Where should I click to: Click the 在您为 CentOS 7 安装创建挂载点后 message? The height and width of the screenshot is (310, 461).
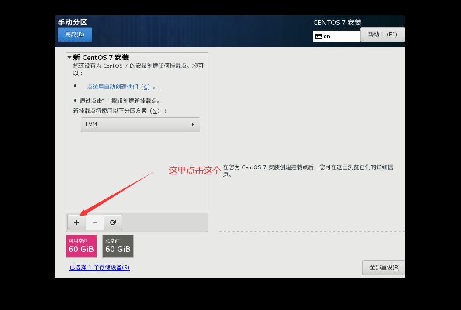308,171
